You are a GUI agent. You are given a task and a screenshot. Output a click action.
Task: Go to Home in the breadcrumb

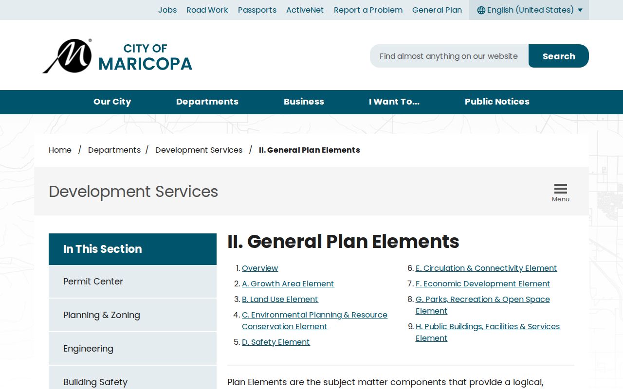(60, 150)
